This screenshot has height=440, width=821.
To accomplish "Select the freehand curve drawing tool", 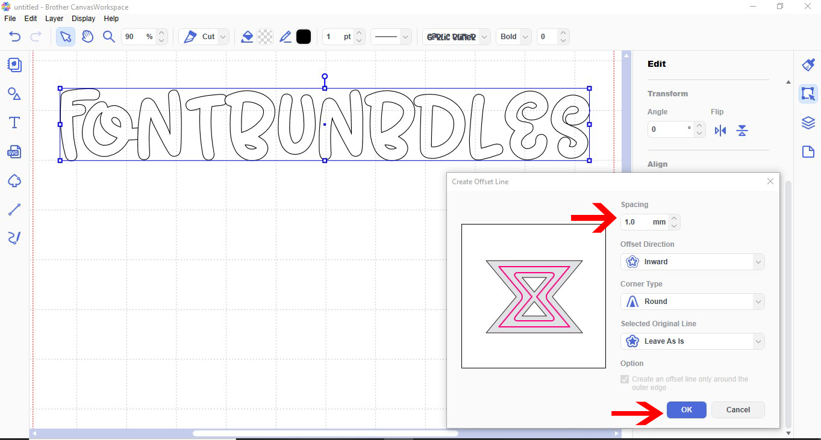I will click(14, 238).
